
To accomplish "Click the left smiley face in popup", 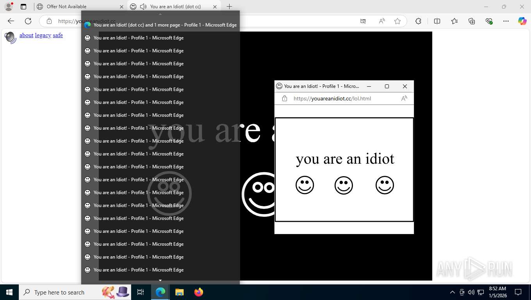I will pos(305,185).
